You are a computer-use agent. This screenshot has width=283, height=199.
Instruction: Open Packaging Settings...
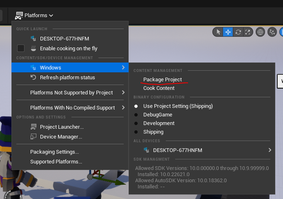click(70, 152)
